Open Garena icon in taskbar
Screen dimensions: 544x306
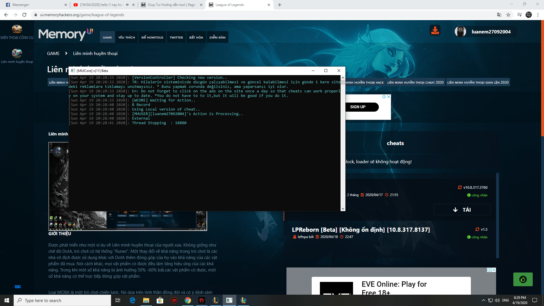[201, 300]
